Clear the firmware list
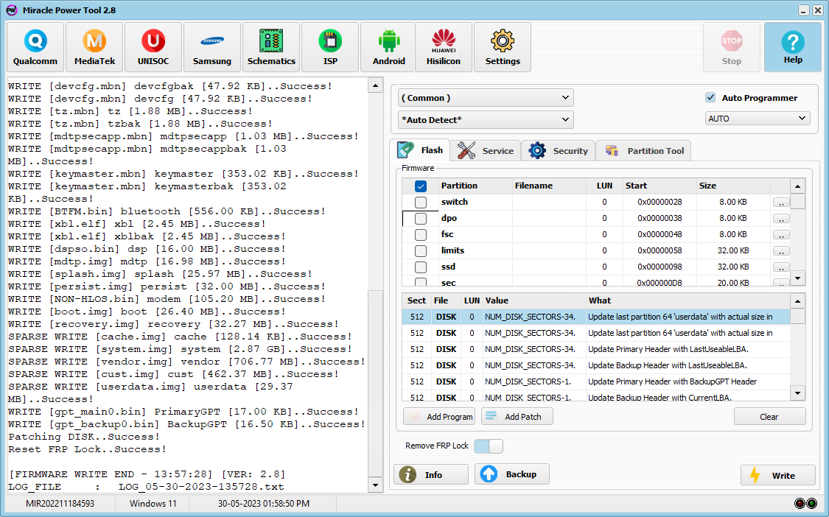 point(769,417)
